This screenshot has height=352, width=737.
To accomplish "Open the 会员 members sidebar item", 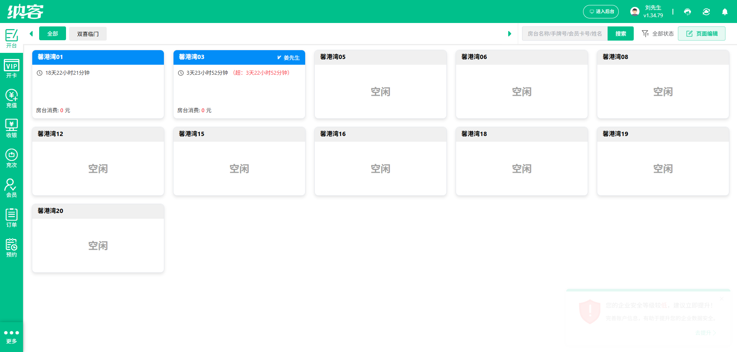I will click(x=12, y=188).
